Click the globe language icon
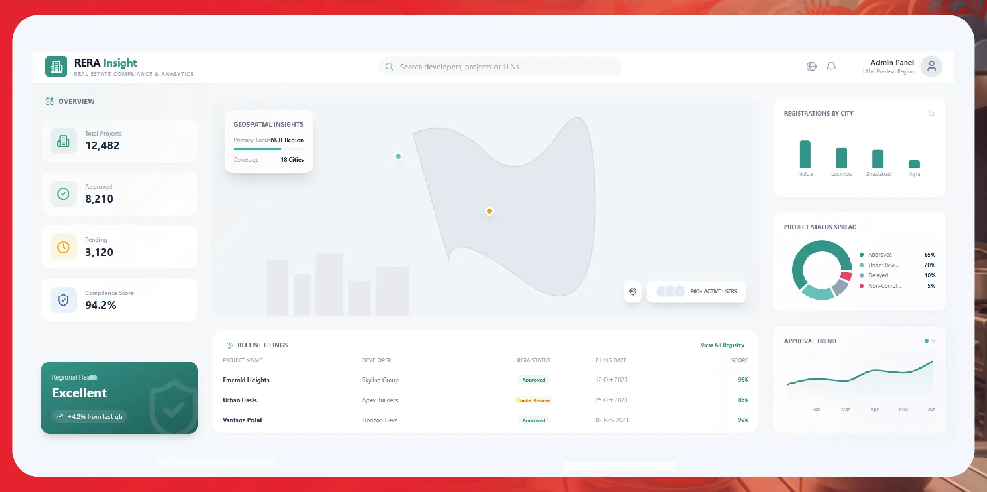The image size is (987, 492). tap(811, 66)
